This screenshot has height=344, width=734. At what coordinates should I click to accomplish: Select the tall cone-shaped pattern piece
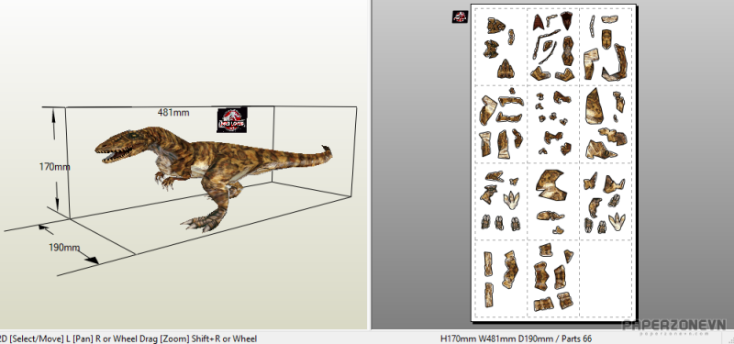595,106
